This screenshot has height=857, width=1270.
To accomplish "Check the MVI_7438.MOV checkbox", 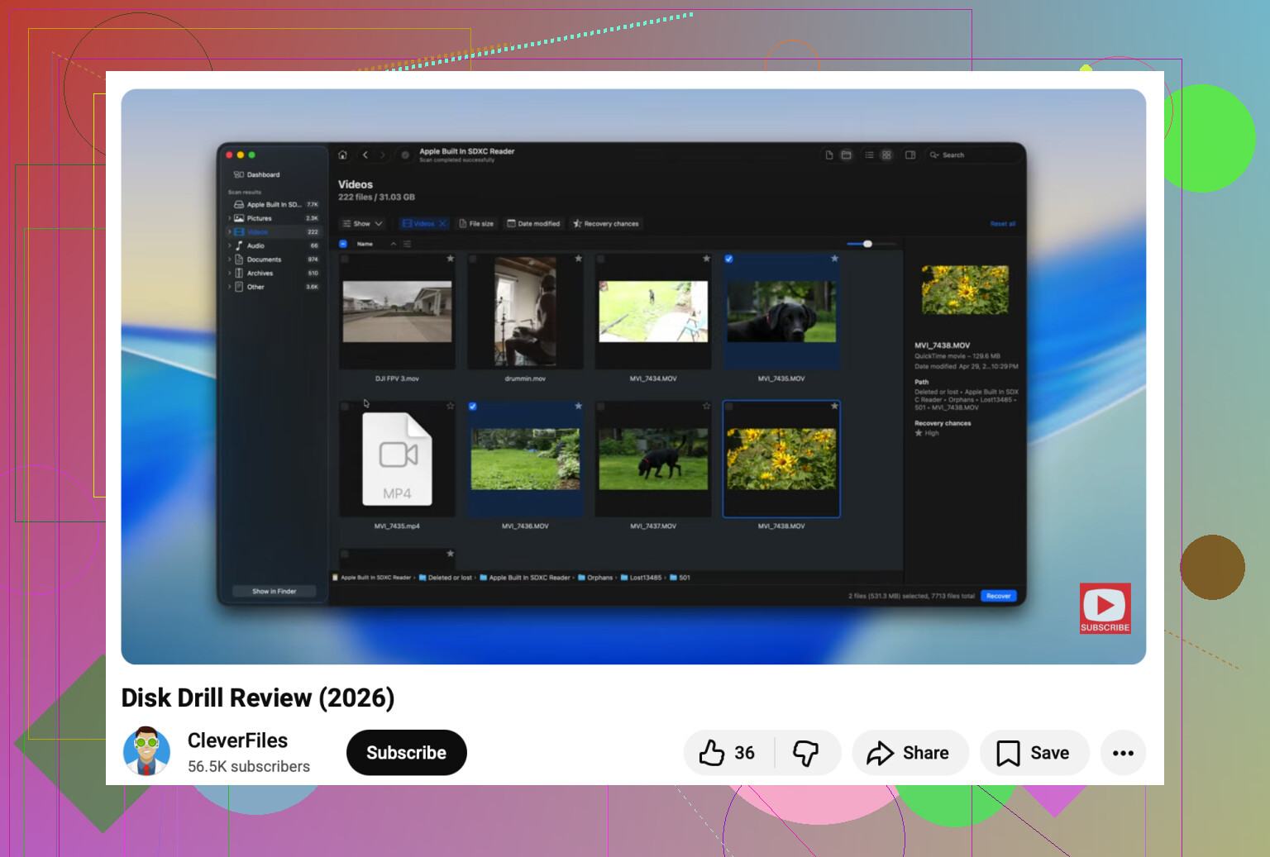I will click(x=728, y=407).
